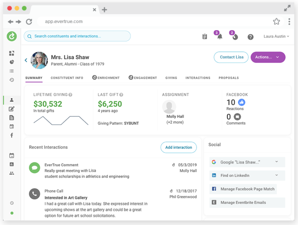298x225 pixels.
Task: Open the pie chart icon in the sidebar
Action: pyautogui.click(x=12, y=62)
